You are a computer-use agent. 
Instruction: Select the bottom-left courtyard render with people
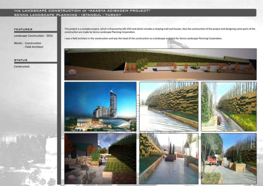100,159
